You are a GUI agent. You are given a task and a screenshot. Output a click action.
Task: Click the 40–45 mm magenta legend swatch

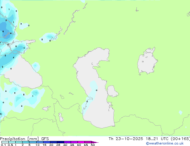pos(81,142)
